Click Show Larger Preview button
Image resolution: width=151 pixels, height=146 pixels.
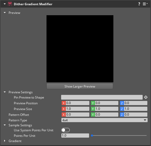(80, 86)
